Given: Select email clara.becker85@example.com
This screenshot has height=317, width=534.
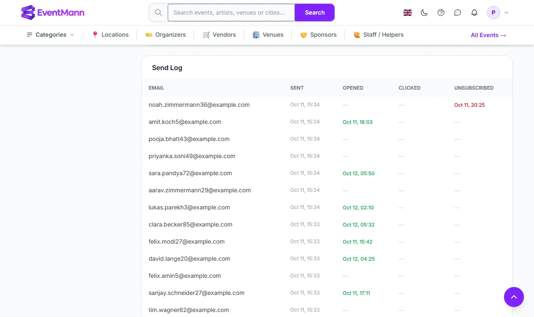Looking at the screenshot, I should coord(190,224).
